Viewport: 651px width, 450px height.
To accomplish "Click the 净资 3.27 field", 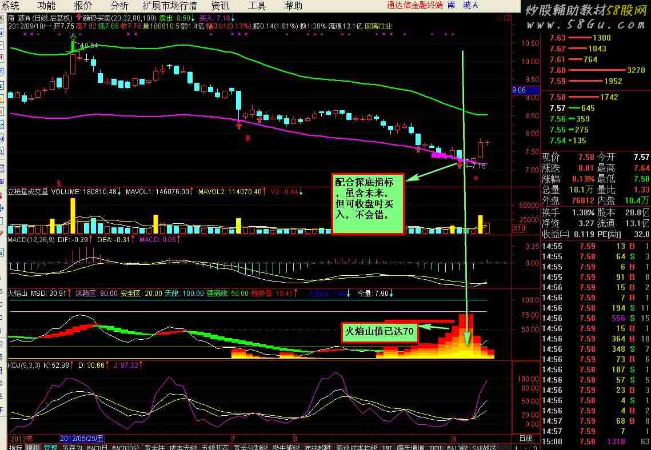I will [568, 223].
